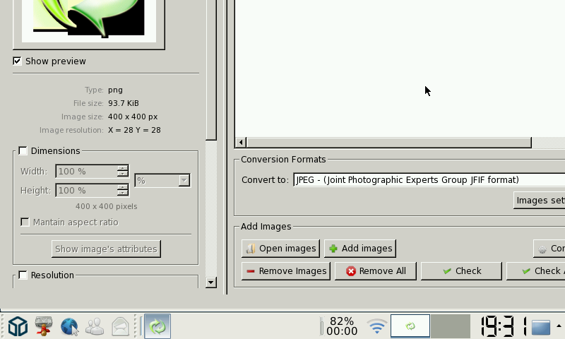
Task: Switch to second gray desktop in pager
Action: (x=451, y=326)
